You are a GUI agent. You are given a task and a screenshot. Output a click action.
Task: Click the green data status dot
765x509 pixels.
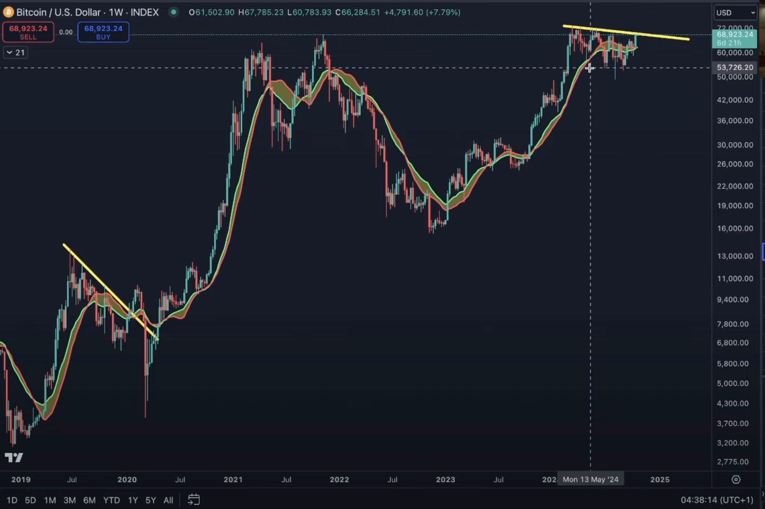[174, 12]
